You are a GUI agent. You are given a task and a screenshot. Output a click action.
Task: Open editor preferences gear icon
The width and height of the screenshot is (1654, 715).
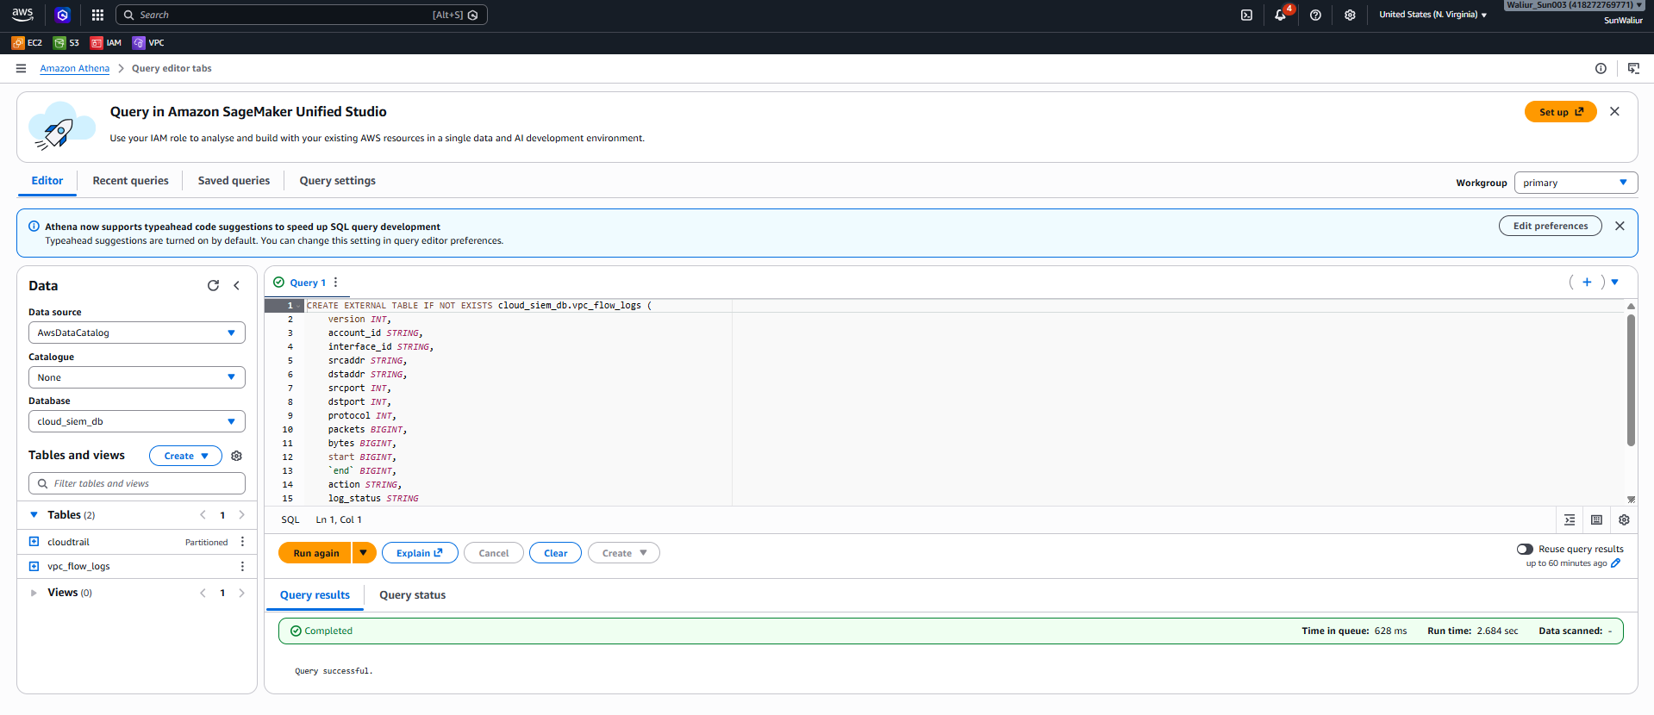click(1624, 519)
